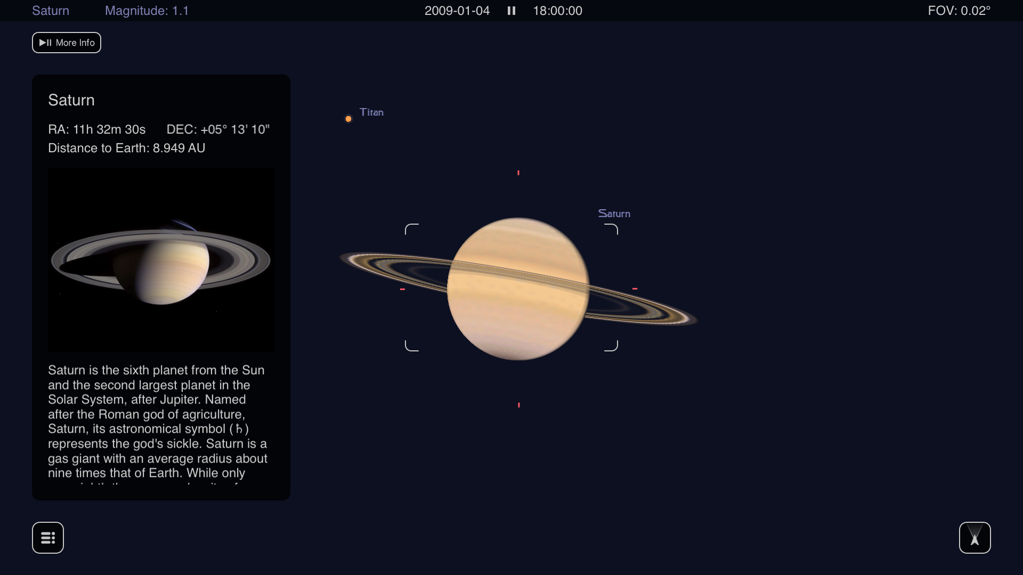
Task: Click the Magnitude: 1.1 readout
Action: pos(147,11)
